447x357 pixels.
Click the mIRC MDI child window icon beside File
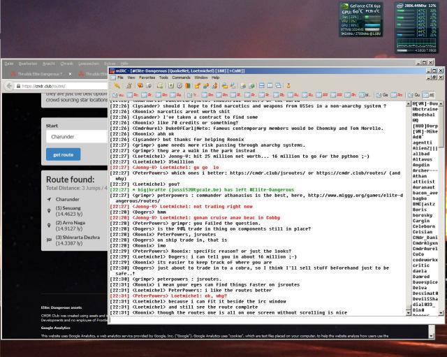coord(113,78)
